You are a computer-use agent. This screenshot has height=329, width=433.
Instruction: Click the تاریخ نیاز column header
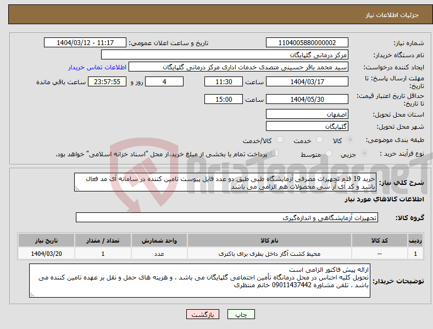pos(46,240)
